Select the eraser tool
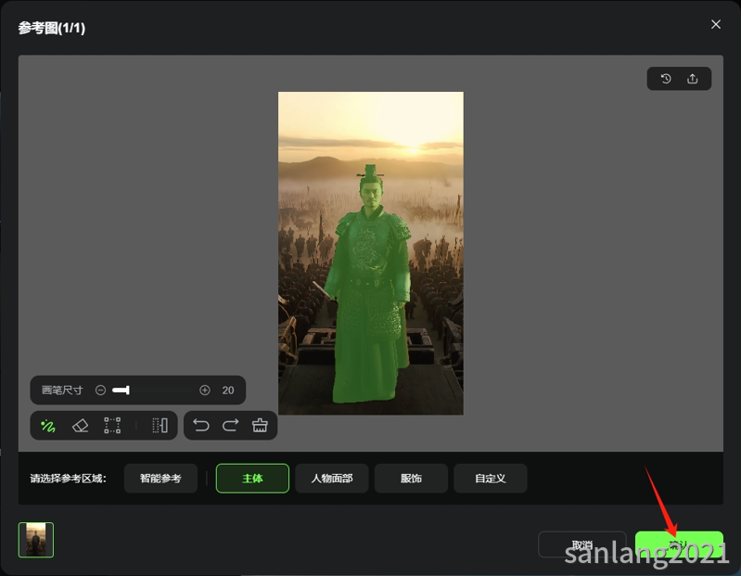Viewport: 741px width, 576px height. [80, 426]
